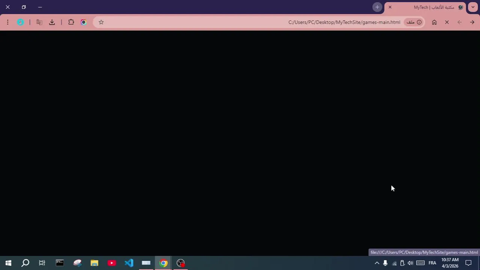Click the touch keyboard tray icon
The height and width of the screenshot is (270, 480).
pos(420,263)
